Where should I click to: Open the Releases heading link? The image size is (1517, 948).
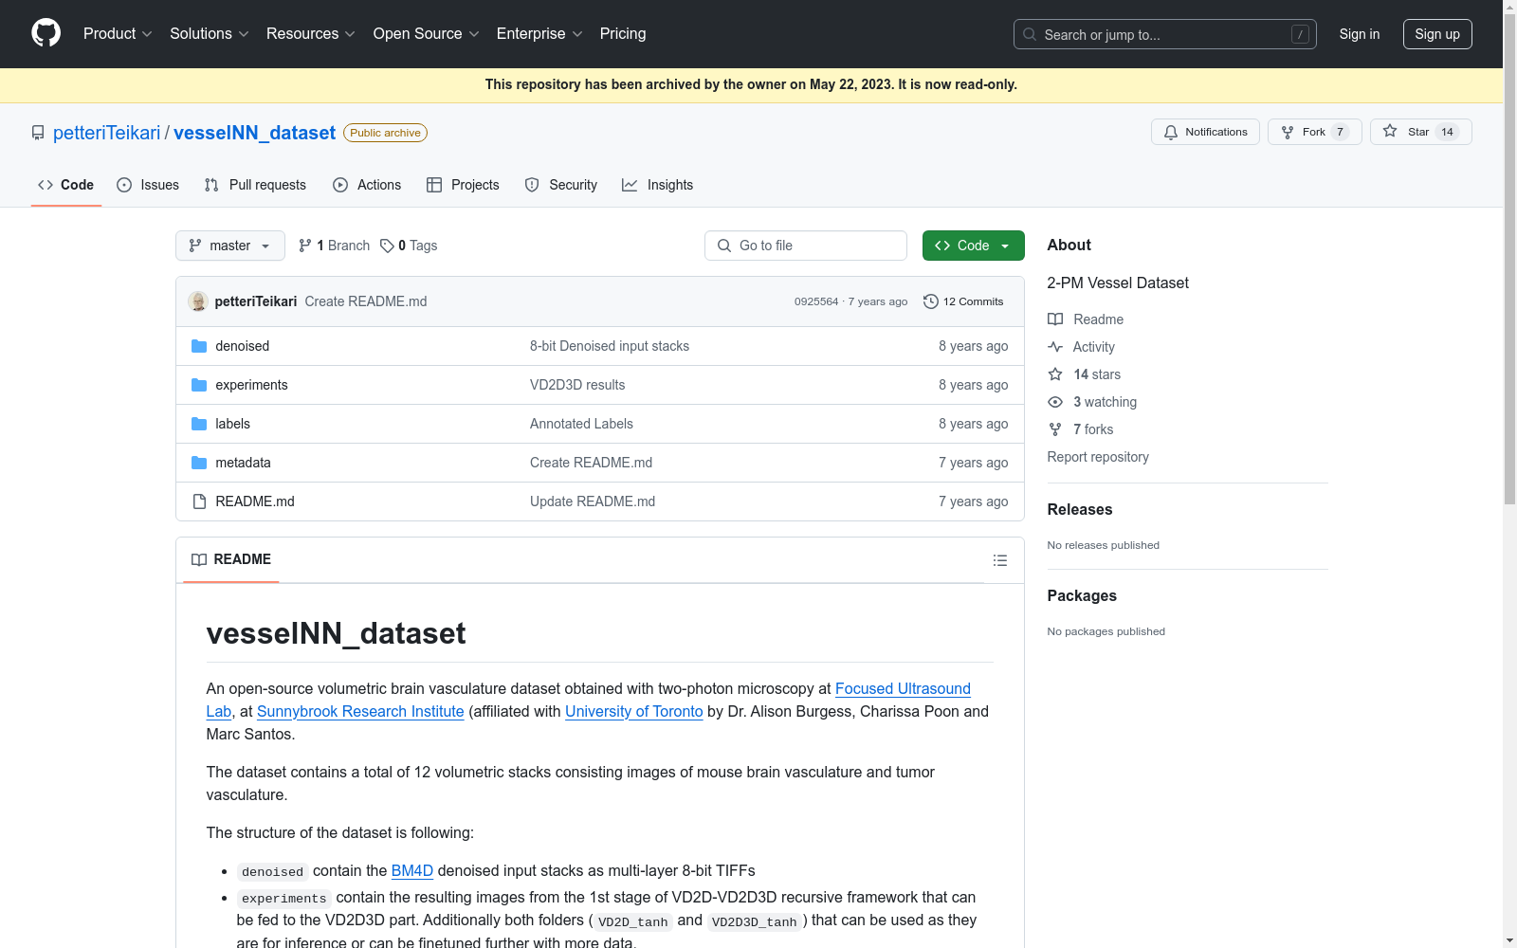click(1080, 509)
